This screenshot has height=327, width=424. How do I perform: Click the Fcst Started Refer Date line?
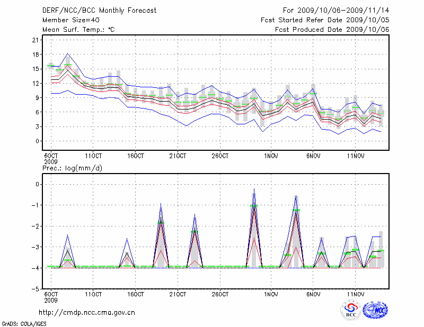pos(325,20)
